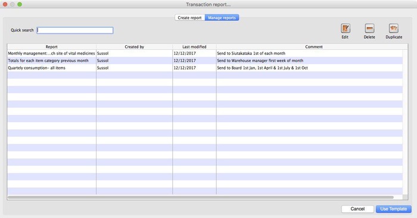Viewport: 417px width, 218px height.
Task: Select Quartely consumption- all items report
Action: pos(36,68)
